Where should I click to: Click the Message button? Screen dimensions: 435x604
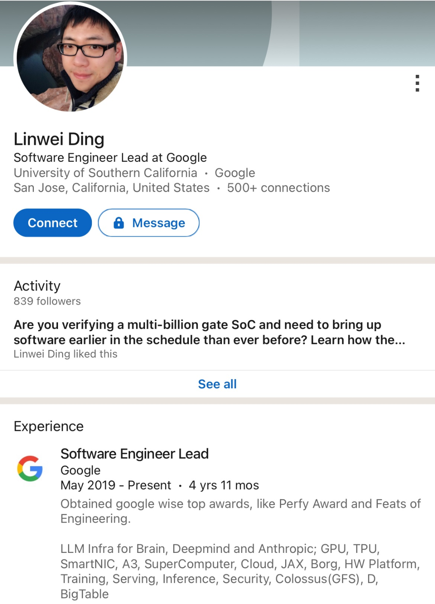pyautogui.click(x=149, y=223)
